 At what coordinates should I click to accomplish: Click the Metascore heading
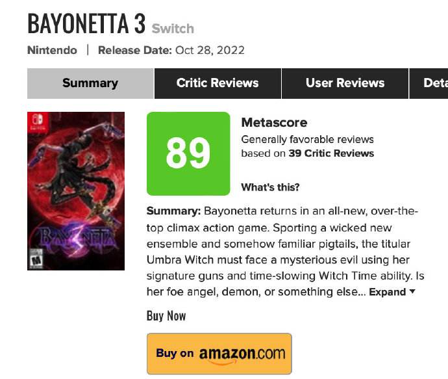pos(274,122)
